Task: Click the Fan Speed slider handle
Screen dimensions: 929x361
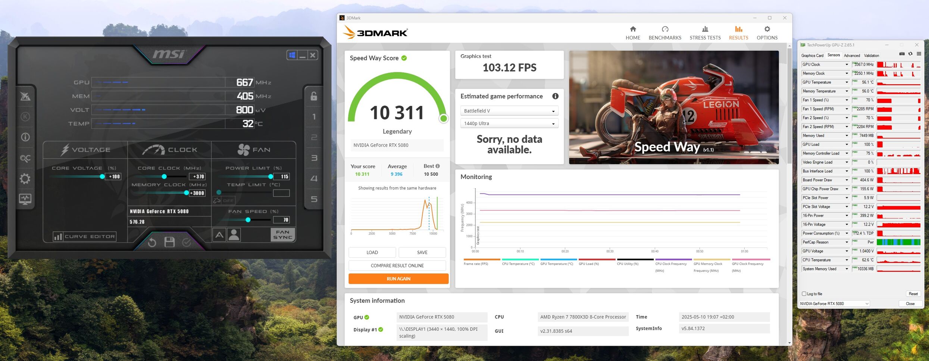Action: pos(248,220)
